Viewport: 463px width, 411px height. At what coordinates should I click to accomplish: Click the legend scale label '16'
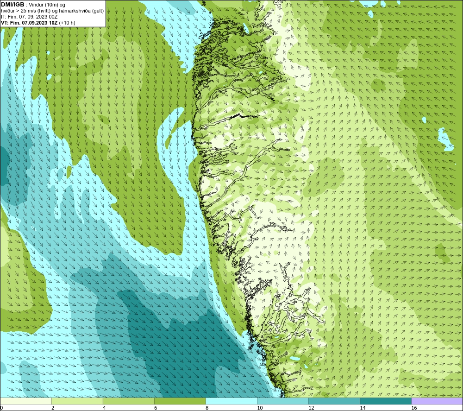pyautogui.click(x=414, y=408)
